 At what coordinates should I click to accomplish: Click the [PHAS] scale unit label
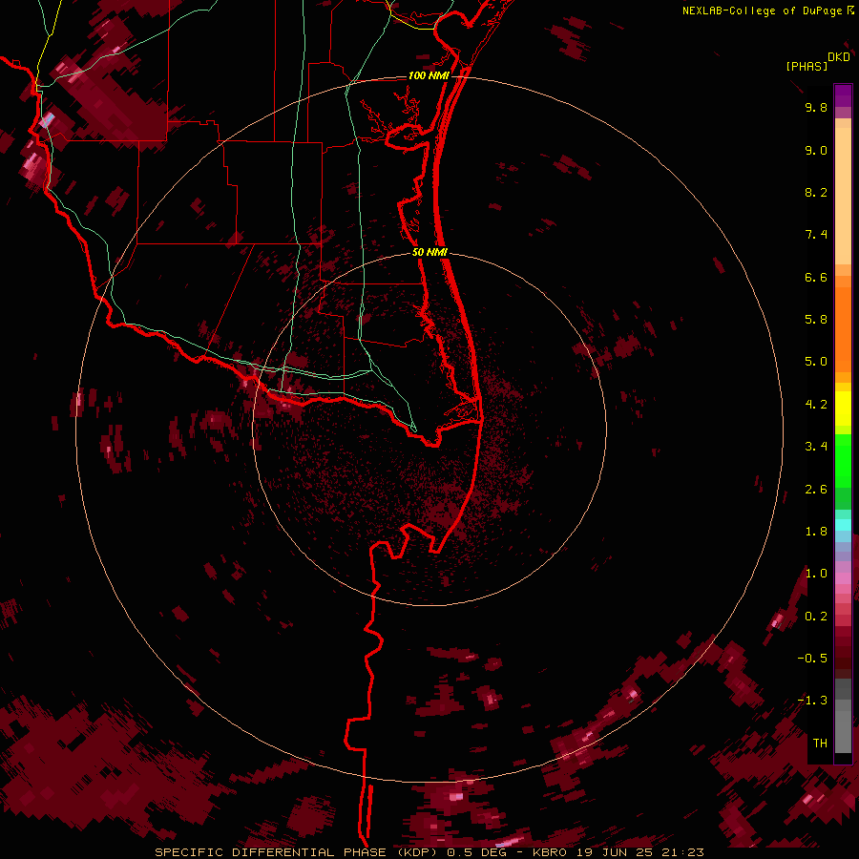(807, 66)
